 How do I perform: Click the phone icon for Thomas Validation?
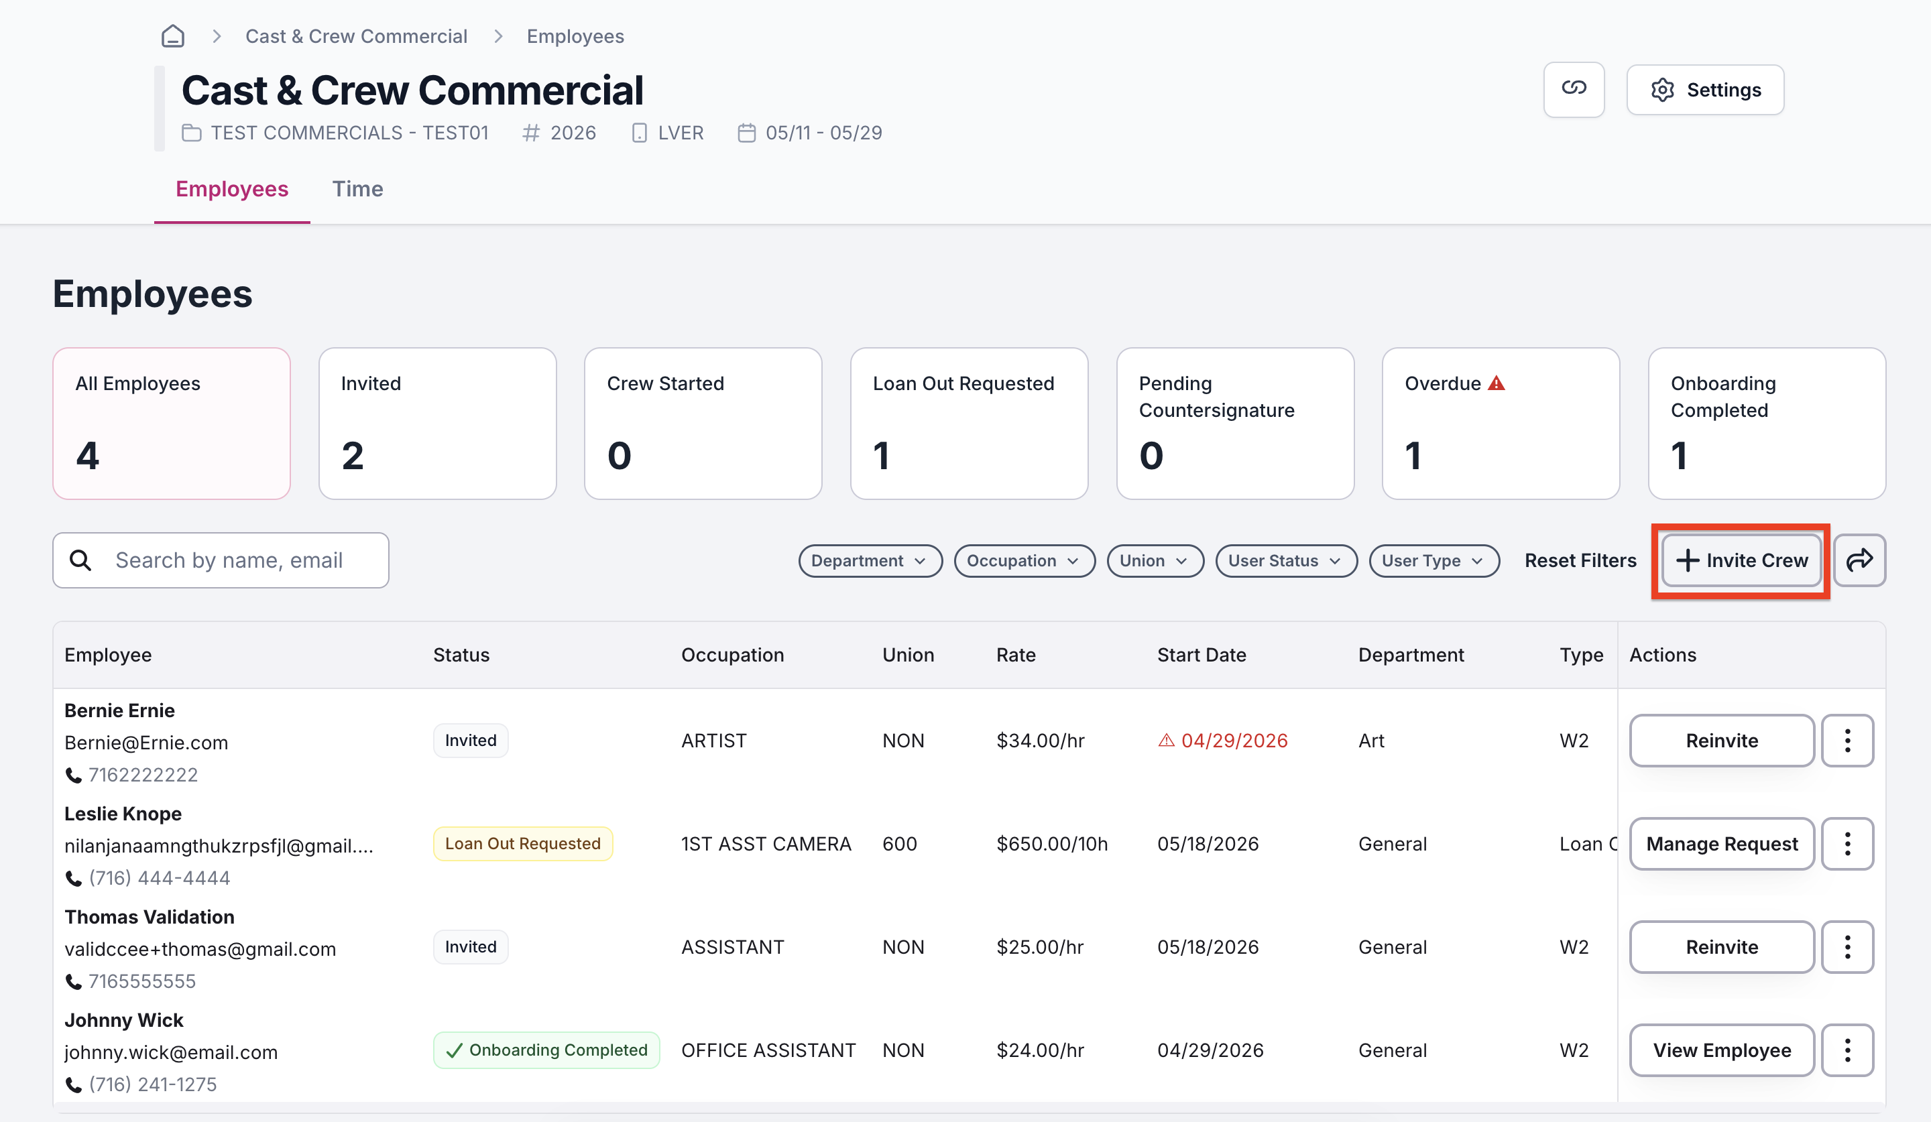(74, 982)
